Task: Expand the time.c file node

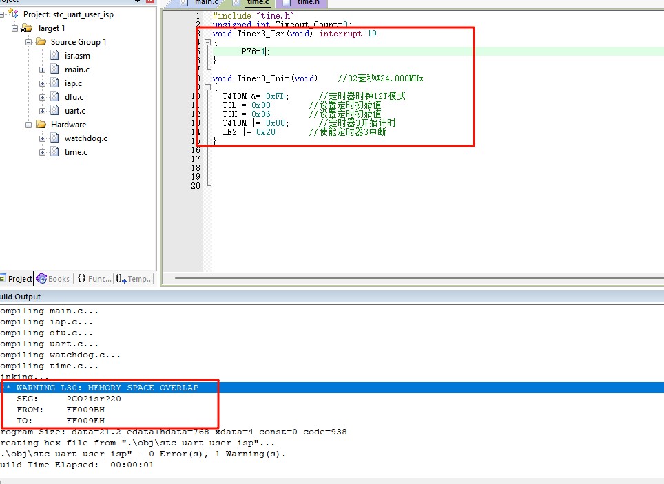Action: coord(42,152)
